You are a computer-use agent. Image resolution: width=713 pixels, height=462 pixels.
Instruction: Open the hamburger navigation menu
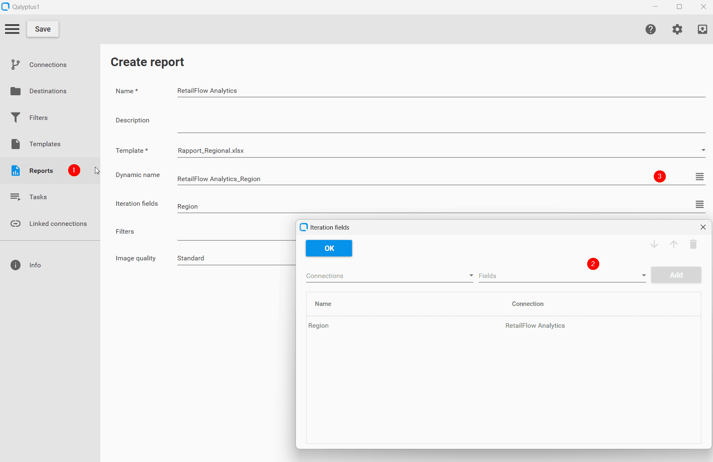(12, 29)
